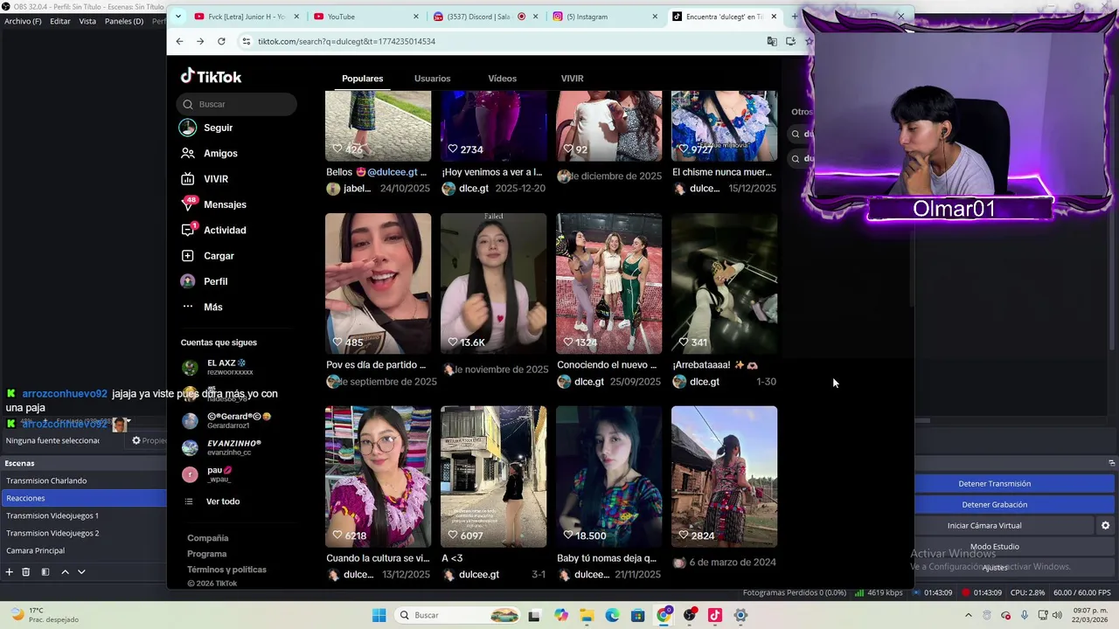The width and height of the screenshot is (1119, 629).
Task: Open Cargar upload in sidebar
Action: 207,256
